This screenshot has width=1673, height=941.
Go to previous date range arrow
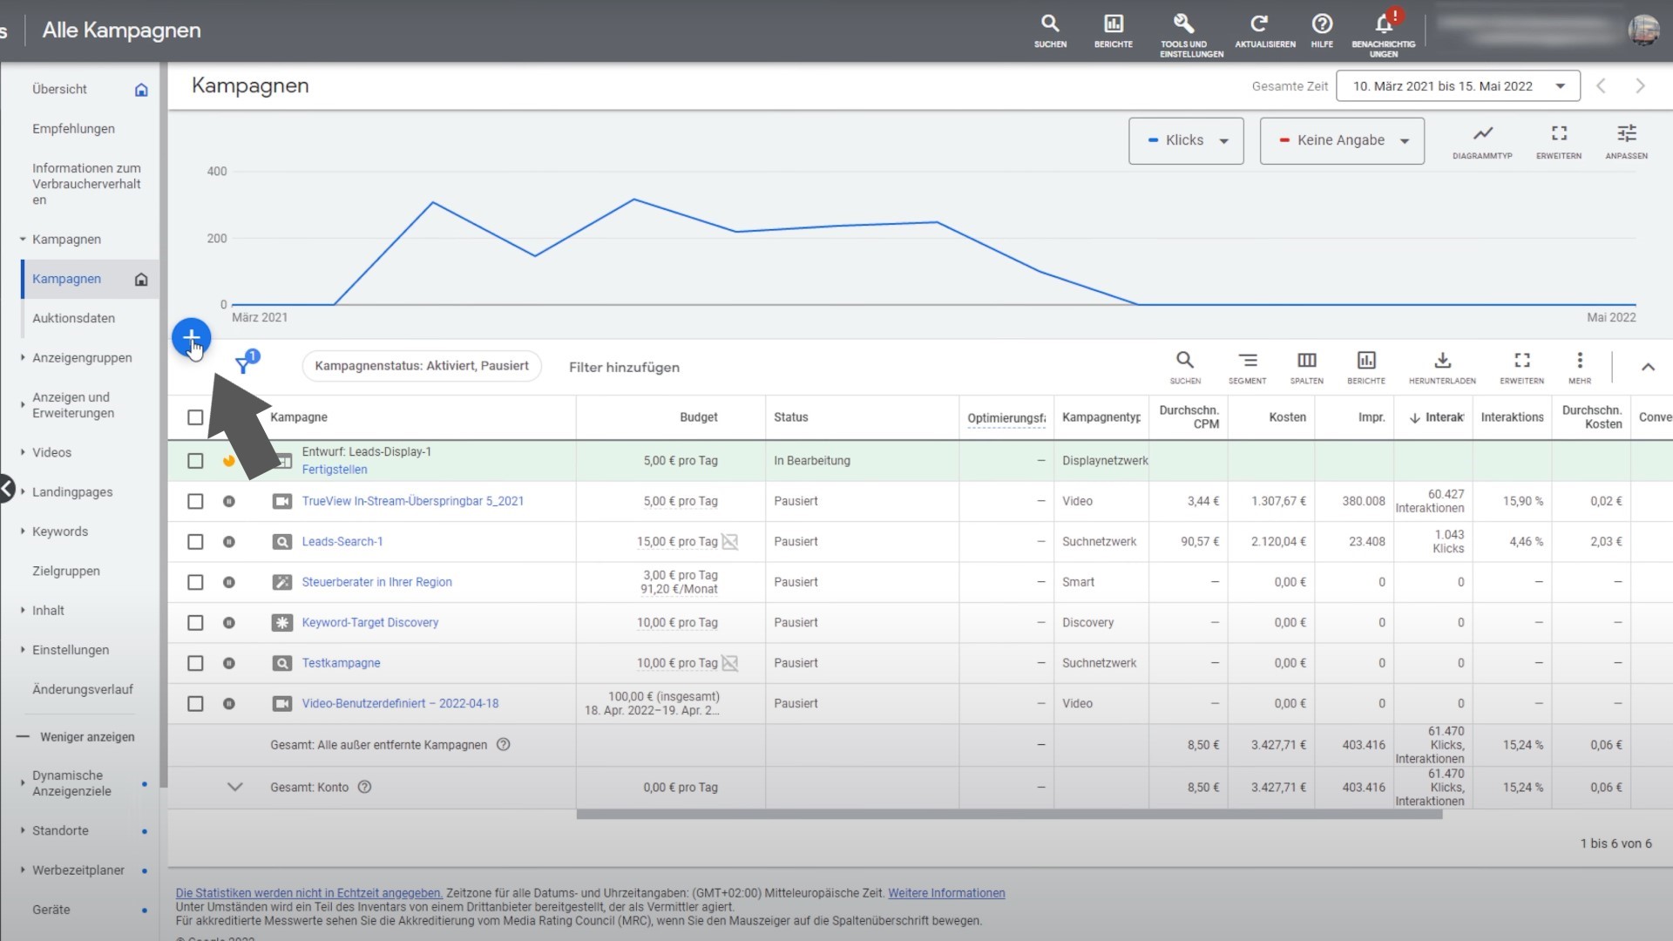coord(1601,85)
